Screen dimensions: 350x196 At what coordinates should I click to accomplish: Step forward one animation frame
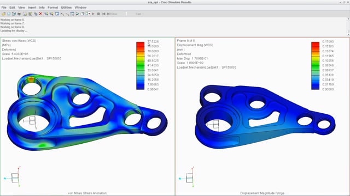pos(109,14)
